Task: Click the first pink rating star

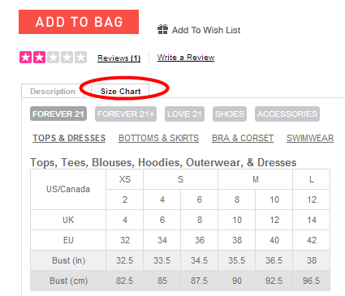Action: coord(26,58)
